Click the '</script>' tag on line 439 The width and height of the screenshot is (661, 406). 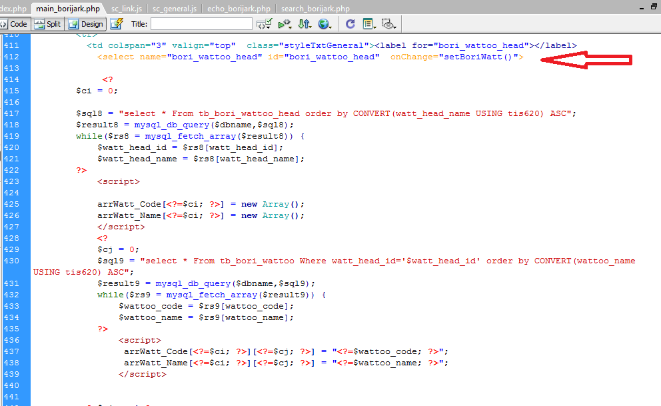pyautogui.click(x=143, y=375)
